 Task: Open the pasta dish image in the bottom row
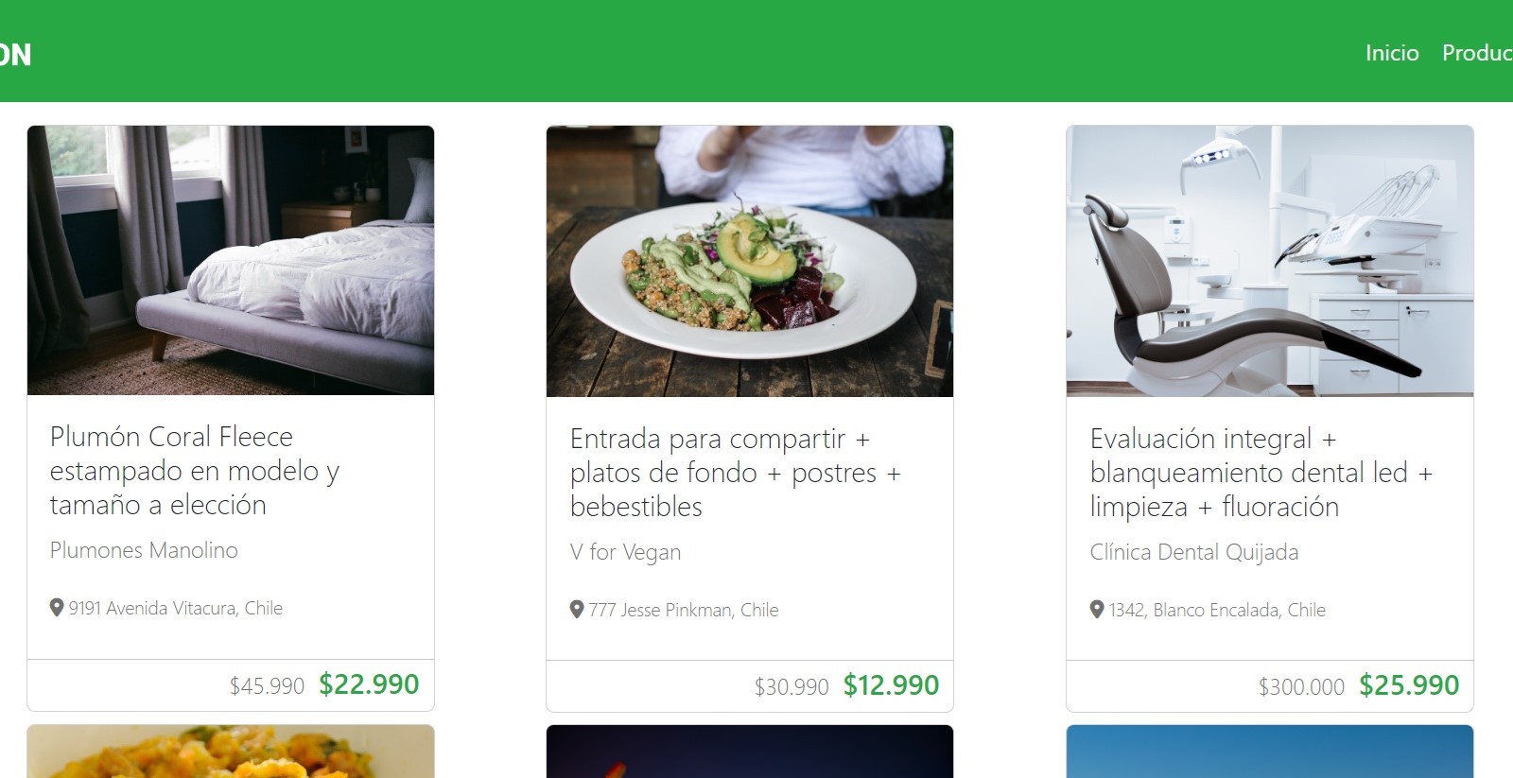click(x=231, y=752)
